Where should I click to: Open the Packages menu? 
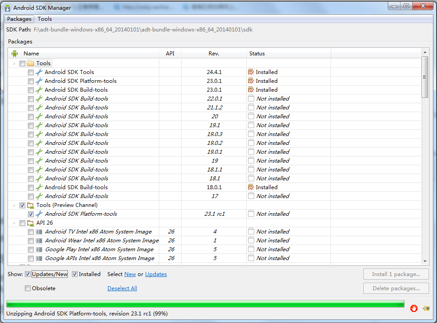click(x=19, y=19)
